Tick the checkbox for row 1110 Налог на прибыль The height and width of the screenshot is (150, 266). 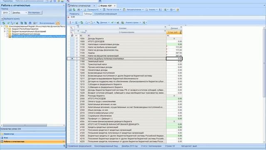tap(76, 47)
